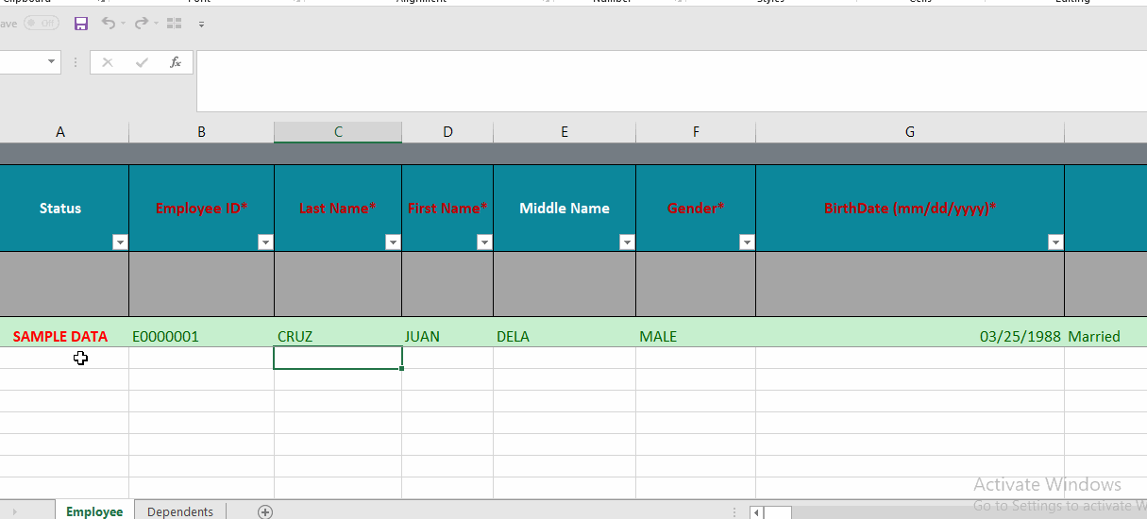Select column A header

click(60, 132)
